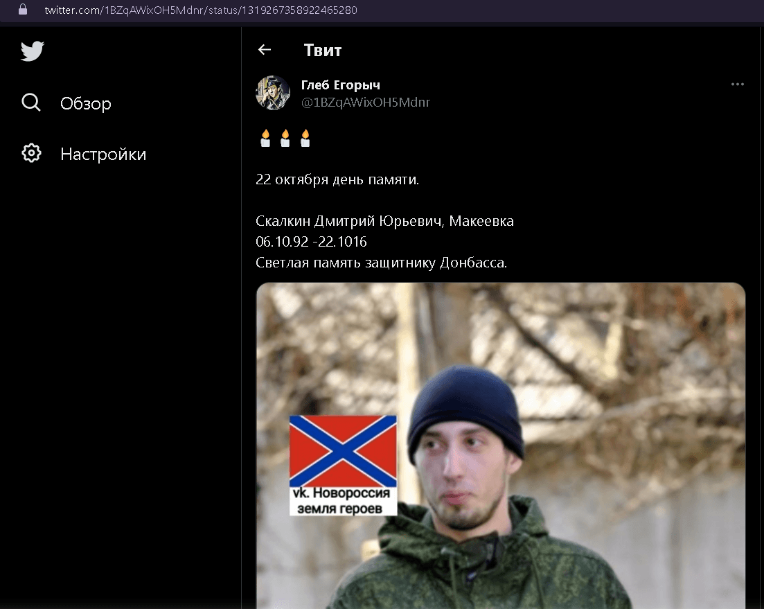This screenshot has width=764, height=609.
Task: Click the 'vk. Новороссия земля героев' caption
Action: click(x=343, y=501)
